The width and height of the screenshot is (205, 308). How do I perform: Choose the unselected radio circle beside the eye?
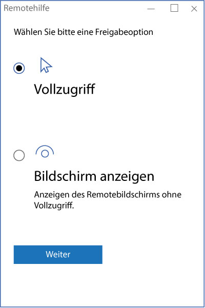coord(19,155)
